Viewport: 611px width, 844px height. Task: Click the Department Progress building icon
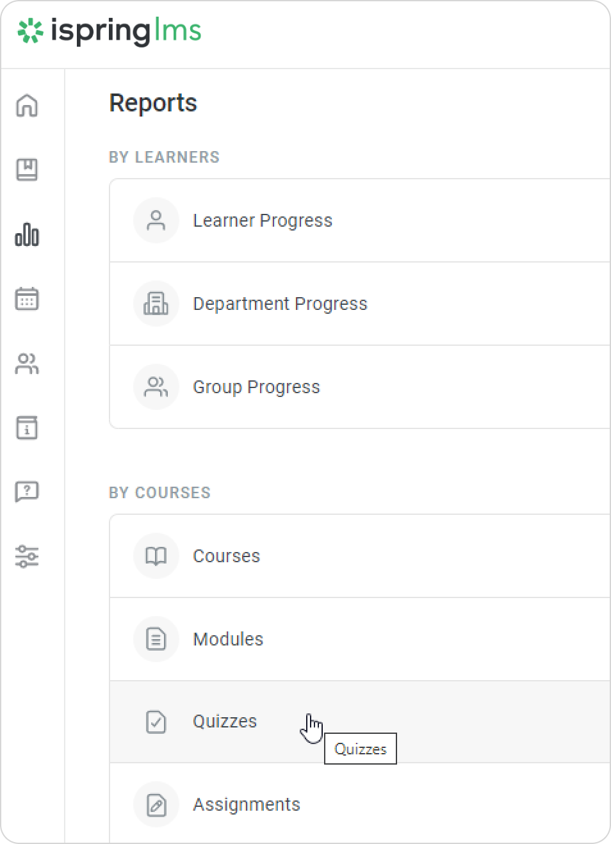tap(156, 304)
